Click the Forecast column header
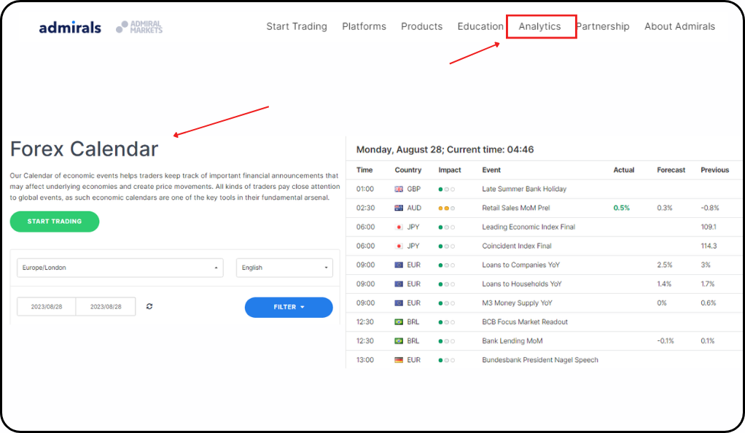The height and width of the screenshot is (433, 745). tap(671, 170)
